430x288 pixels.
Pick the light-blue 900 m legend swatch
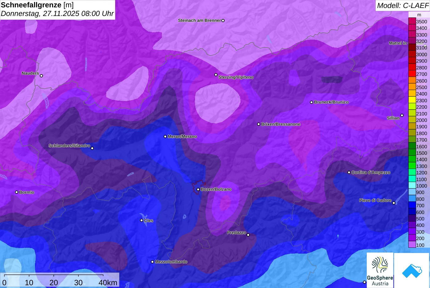(x=412, y=192)
